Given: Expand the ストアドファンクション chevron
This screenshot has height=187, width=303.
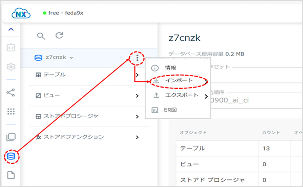Looking at the screenshot, I should [137, 137].
